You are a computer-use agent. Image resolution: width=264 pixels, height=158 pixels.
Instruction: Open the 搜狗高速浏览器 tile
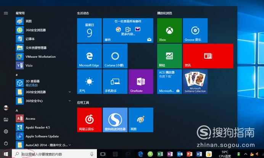coord(115,120)
